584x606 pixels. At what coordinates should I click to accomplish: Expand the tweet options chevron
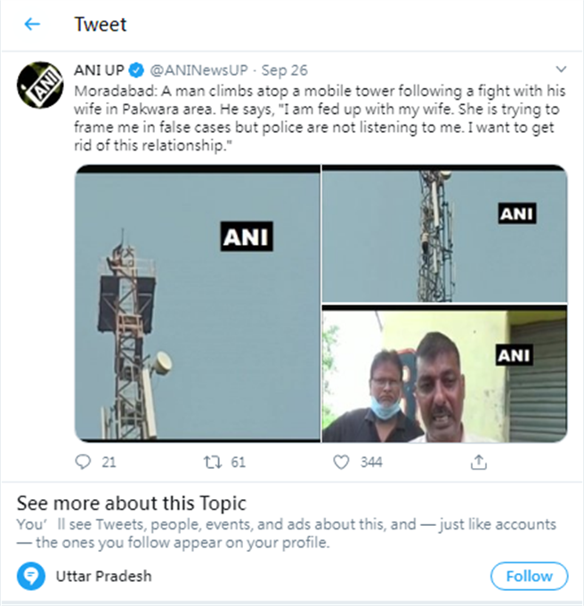[x=561, y=69]
